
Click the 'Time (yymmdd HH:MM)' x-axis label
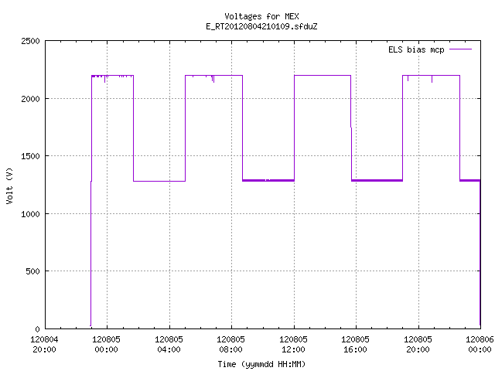[261, 364]
